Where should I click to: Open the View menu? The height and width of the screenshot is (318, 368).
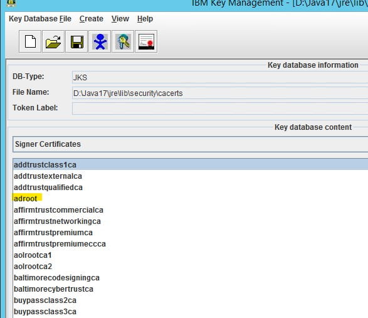(x=120, y=19)
